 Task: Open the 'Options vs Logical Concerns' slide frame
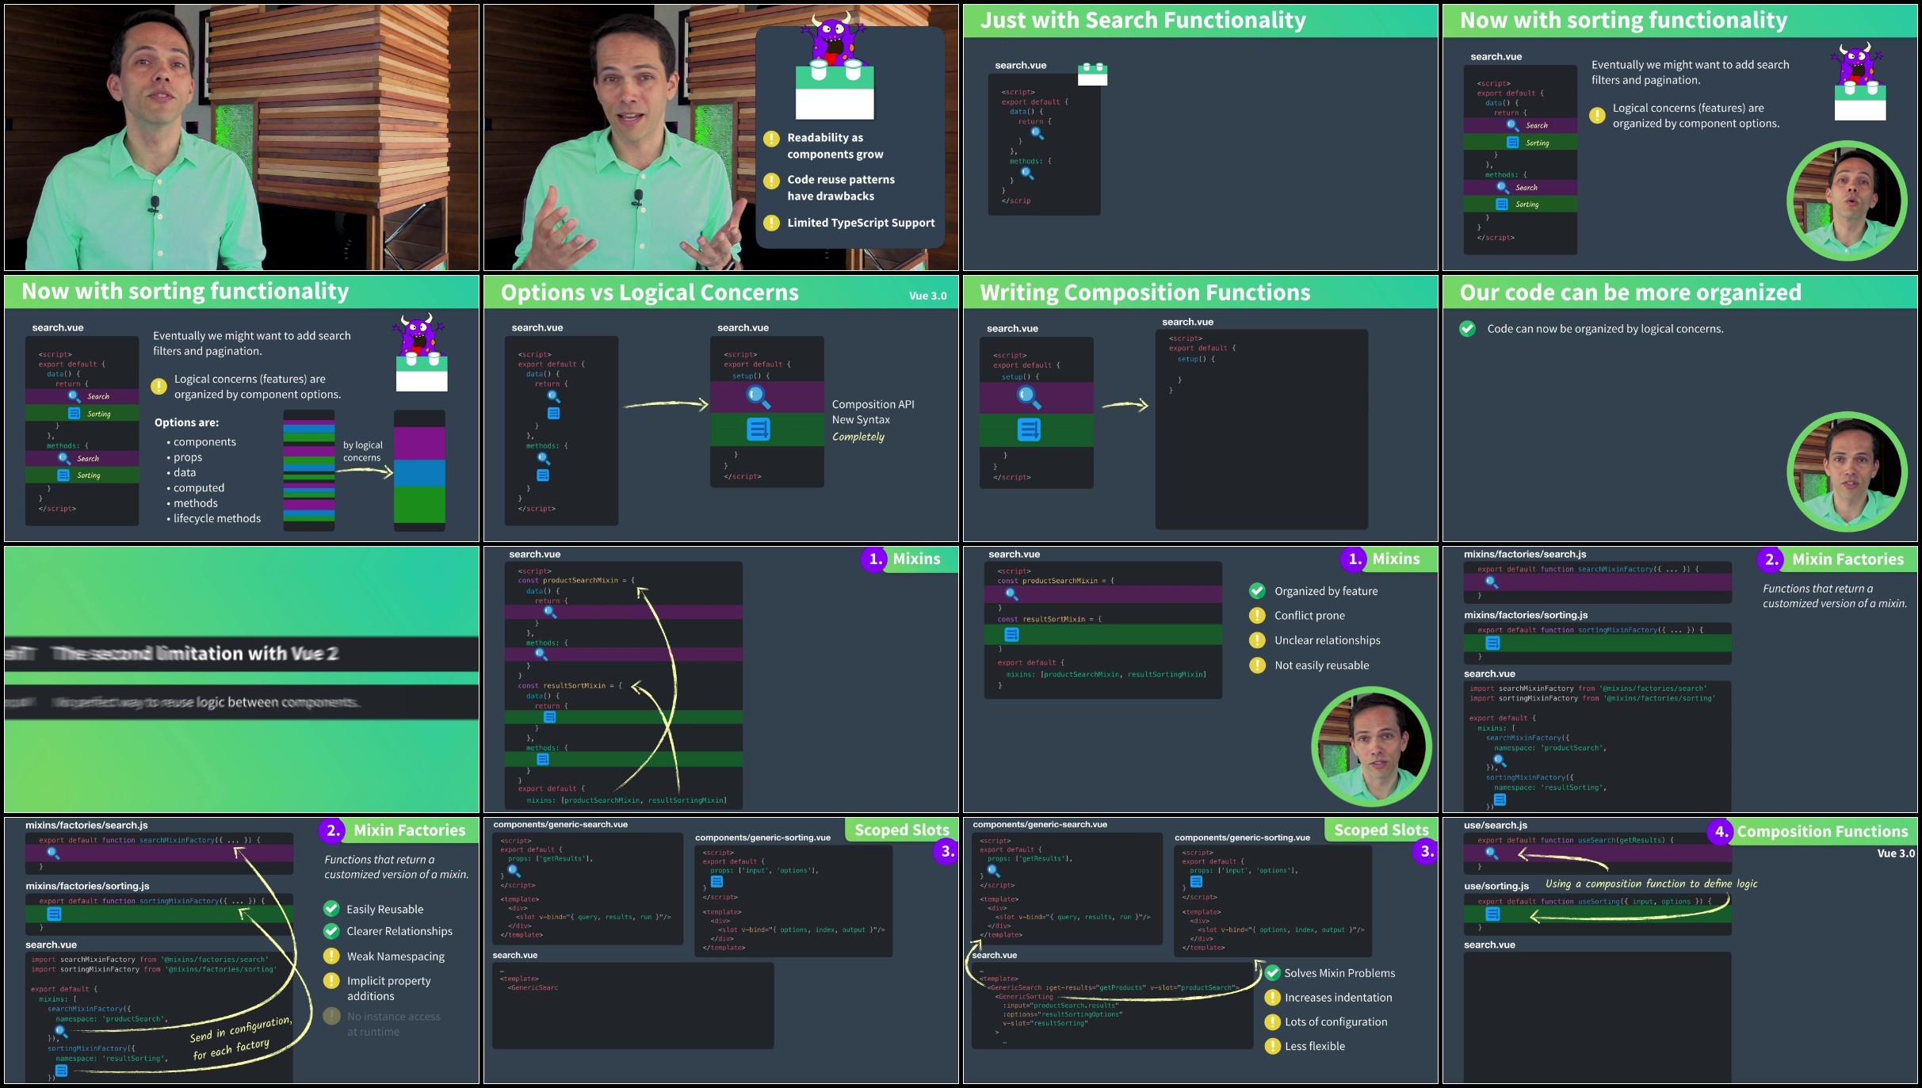(720, 408)
